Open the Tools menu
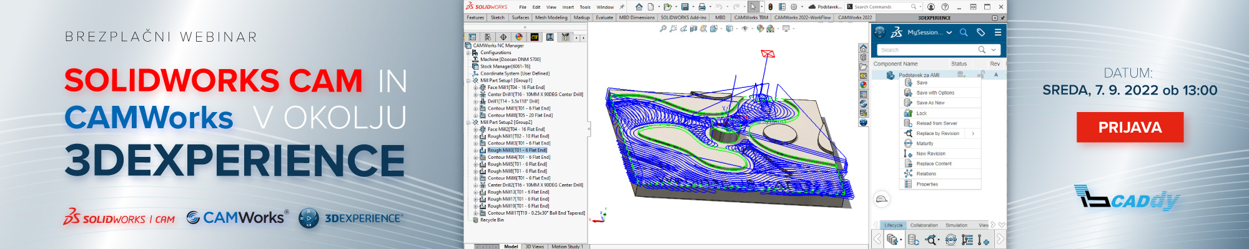The width and height of the screenshot is (1249, 249). 585,7
